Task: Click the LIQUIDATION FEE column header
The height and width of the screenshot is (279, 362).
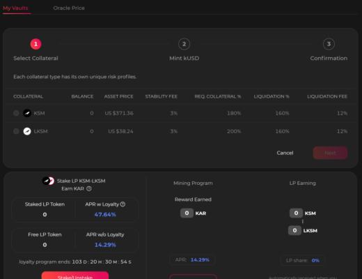Action: click(327, 96)
